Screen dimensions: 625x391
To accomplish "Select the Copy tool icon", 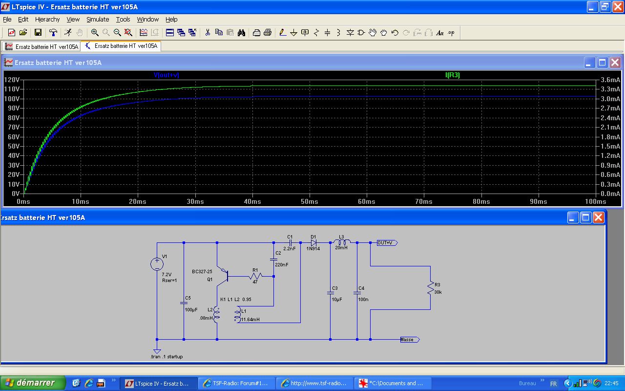I will point(219,33).
